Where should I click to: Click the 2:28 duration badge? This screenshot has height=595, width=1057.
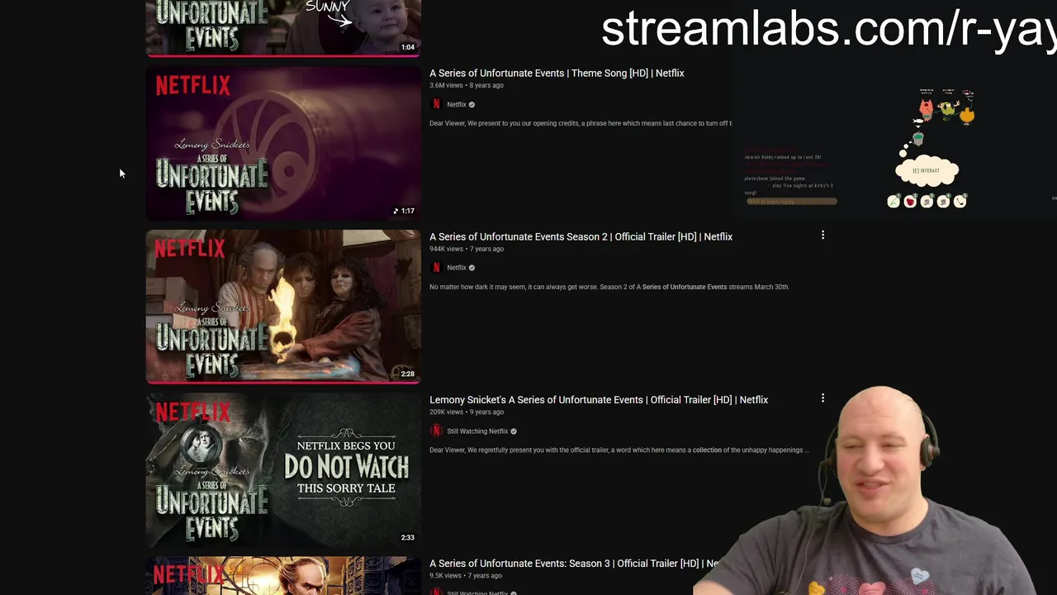(408, 374)
